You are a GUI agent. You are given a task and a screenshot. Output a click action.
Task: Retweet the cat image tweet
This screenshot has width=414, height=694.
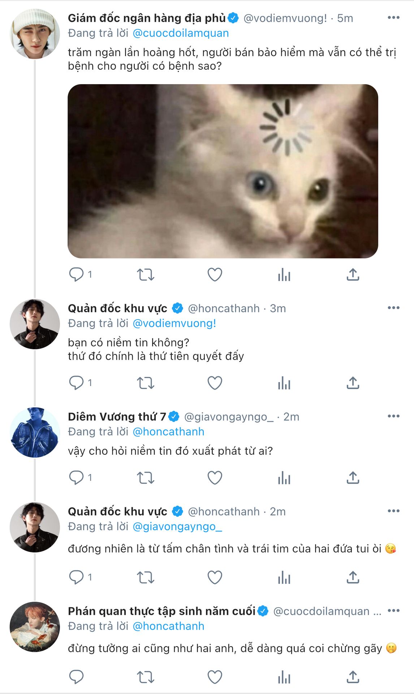pyautogui.click(x=146, y=275)
